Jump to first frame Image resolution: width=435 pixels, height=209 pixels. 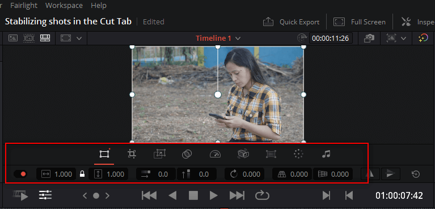coord(149,196)
